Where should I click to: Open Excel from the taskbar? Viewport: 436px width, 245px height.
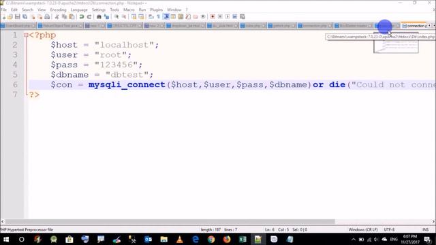tap(243, 239)
